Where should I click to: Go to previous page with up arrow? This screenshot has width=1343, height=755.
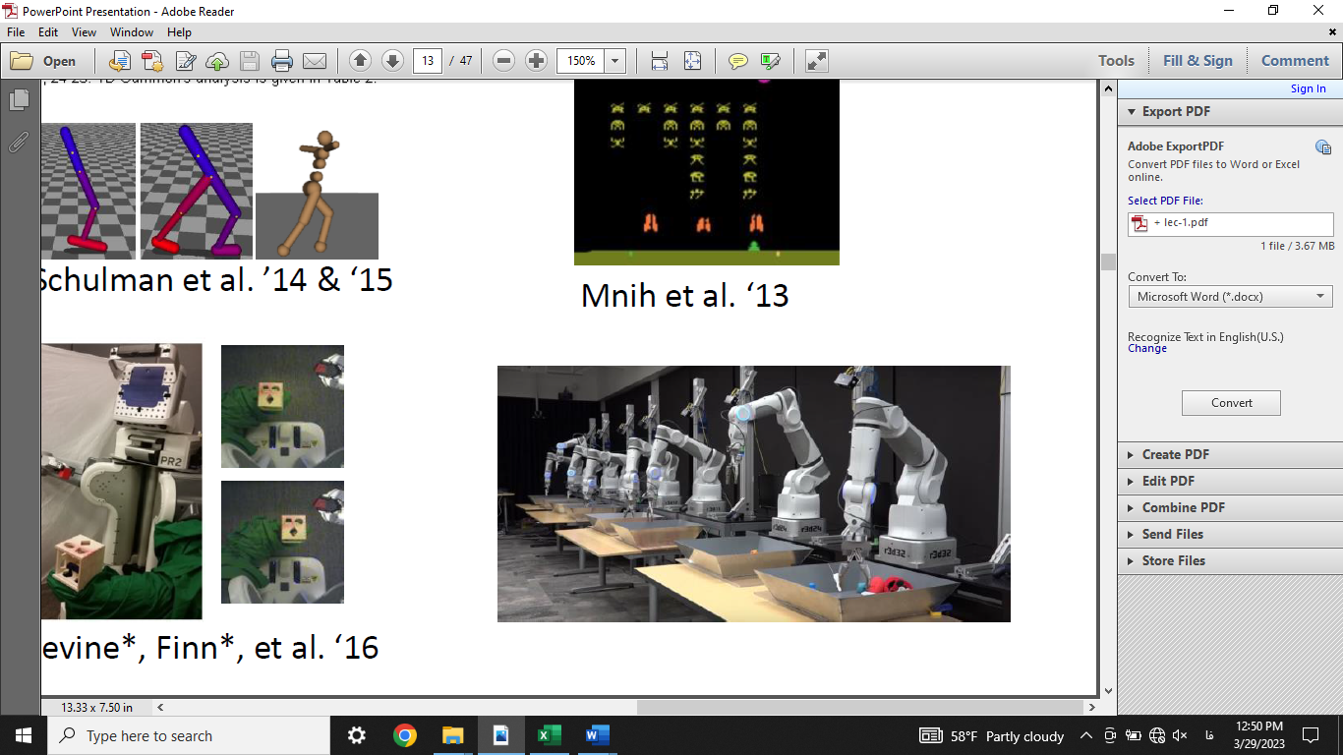point(360,61)
